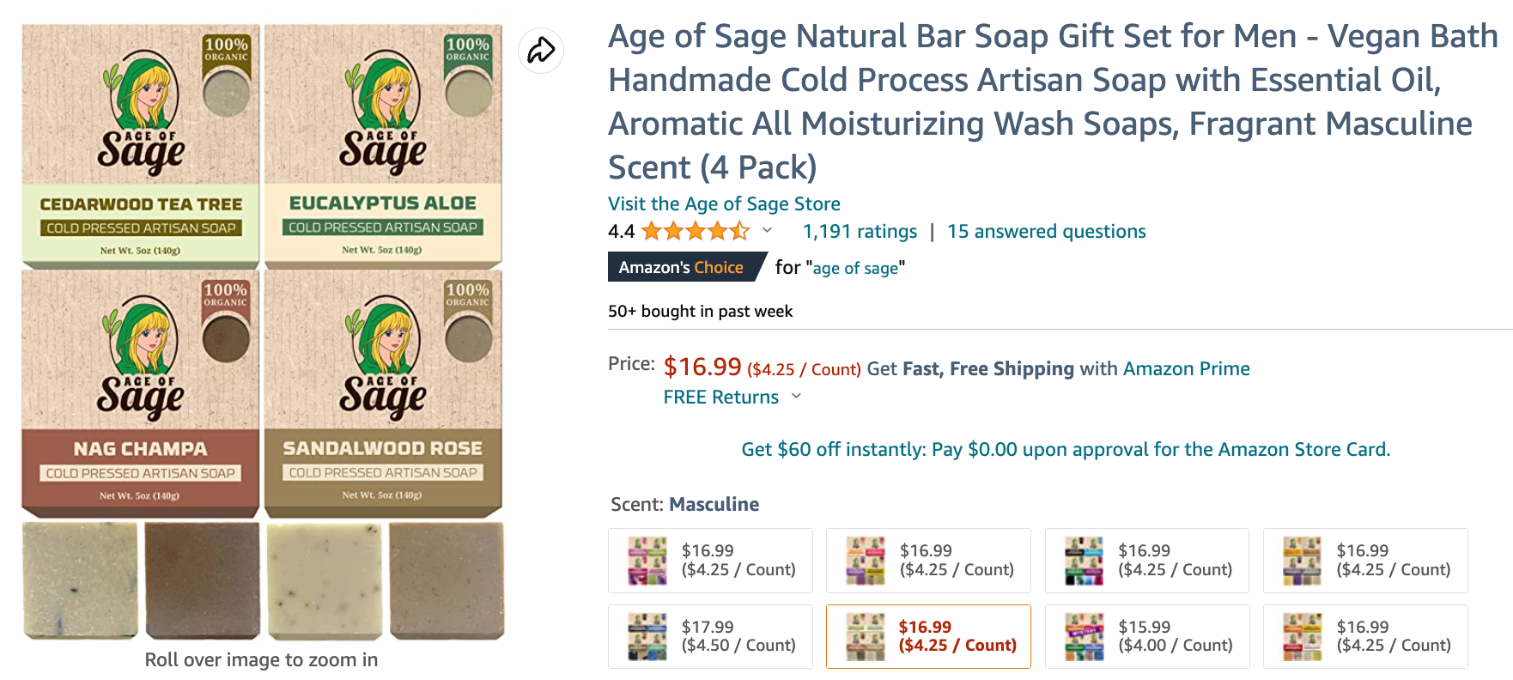Click the Nag Champa soap box image
Image resolution: width=1513 pixels, height=680 pixels.
pos(140,393)
